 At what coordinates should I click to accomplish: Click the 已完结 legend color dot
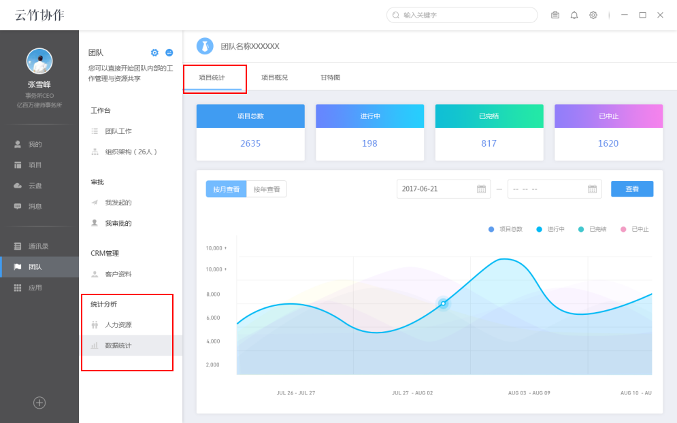[581, 229]
